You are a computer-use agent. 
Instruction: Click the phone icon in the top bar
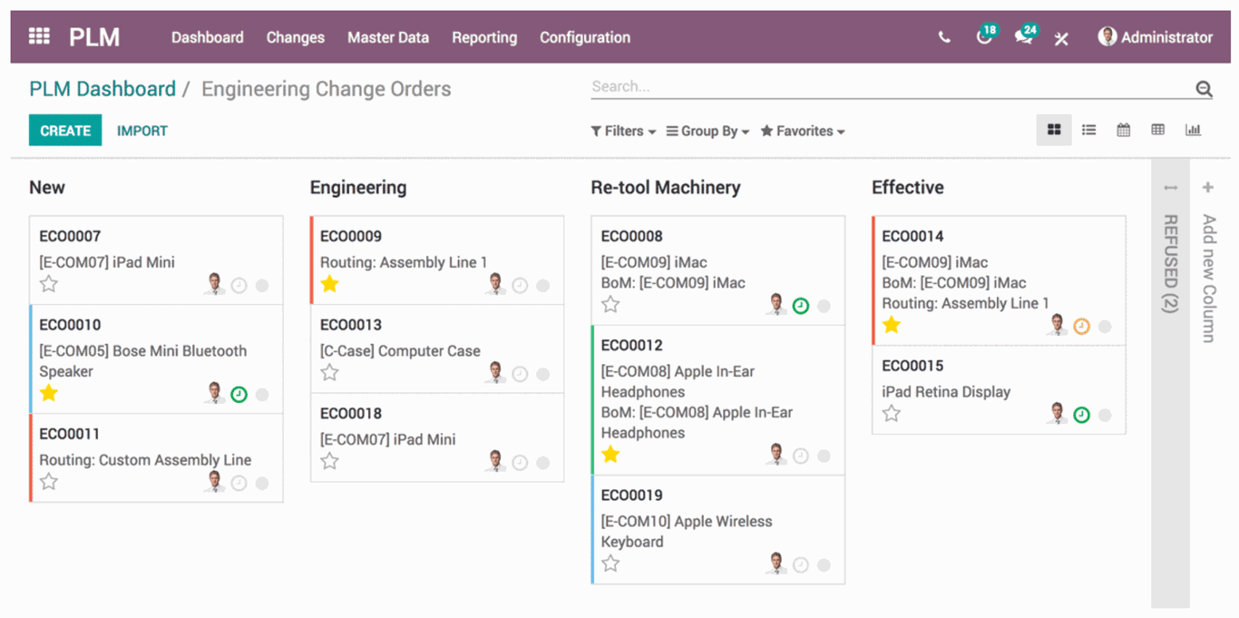pos(943,37)
